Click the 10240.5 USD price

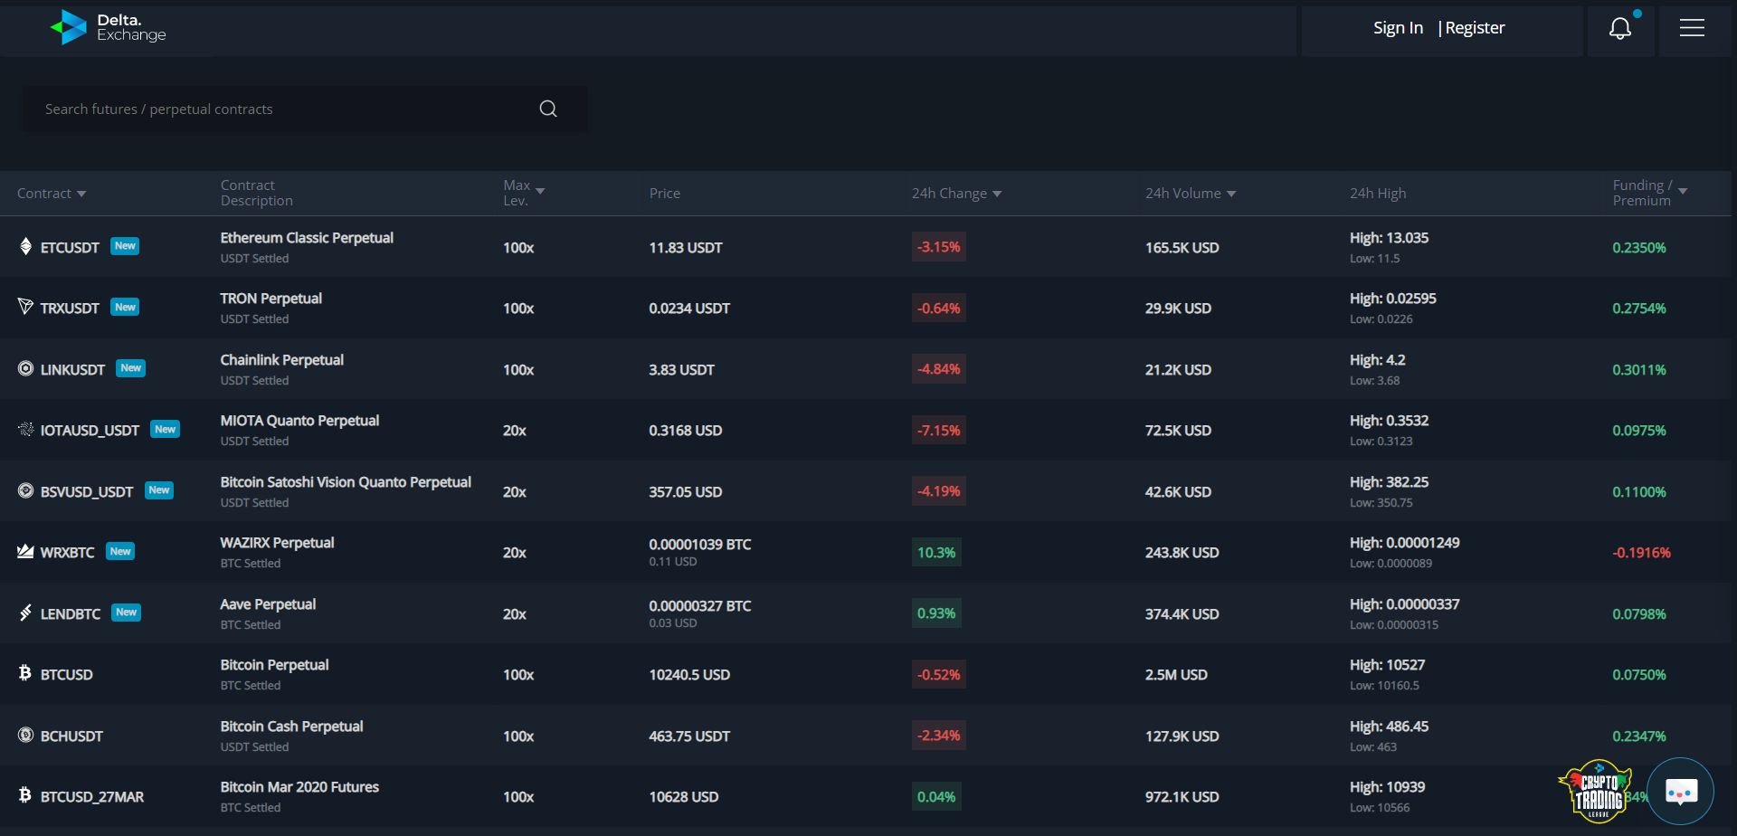coord(689,675)
